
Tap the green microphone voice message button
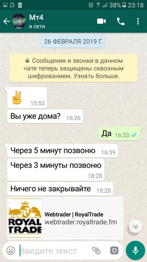135,250
